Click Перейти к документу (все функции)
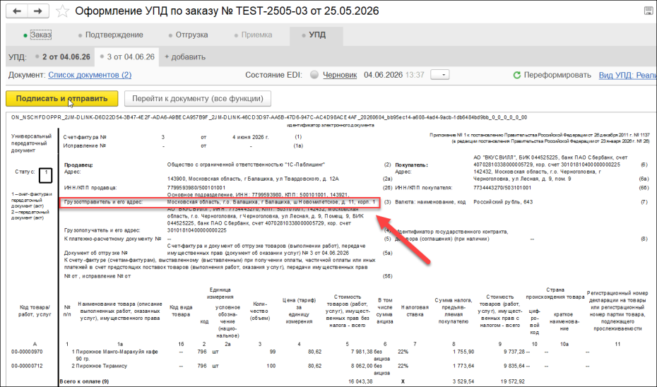Screen dimensions: 657x387 click(198, 99)
